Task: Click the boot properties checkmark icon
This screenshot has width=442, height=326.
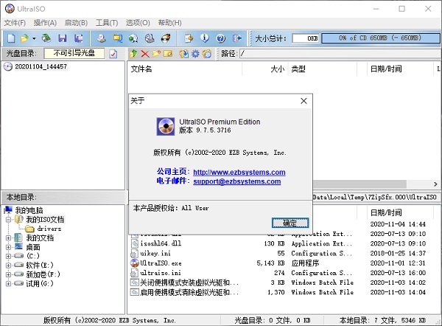Action: coord(113,54)
